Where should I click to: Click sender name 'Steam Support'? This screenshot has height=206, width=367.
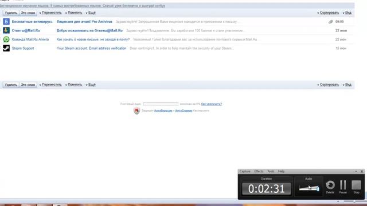coord(23,48)
